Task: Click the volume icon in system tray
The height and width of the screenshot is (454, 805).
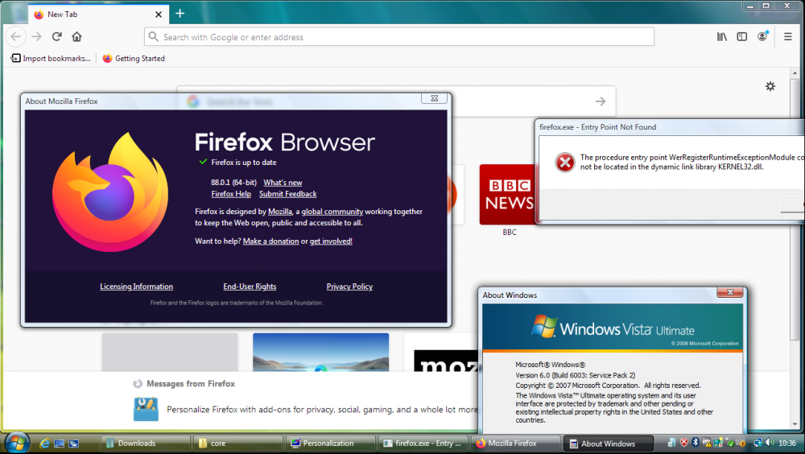Action: [770, 443]
